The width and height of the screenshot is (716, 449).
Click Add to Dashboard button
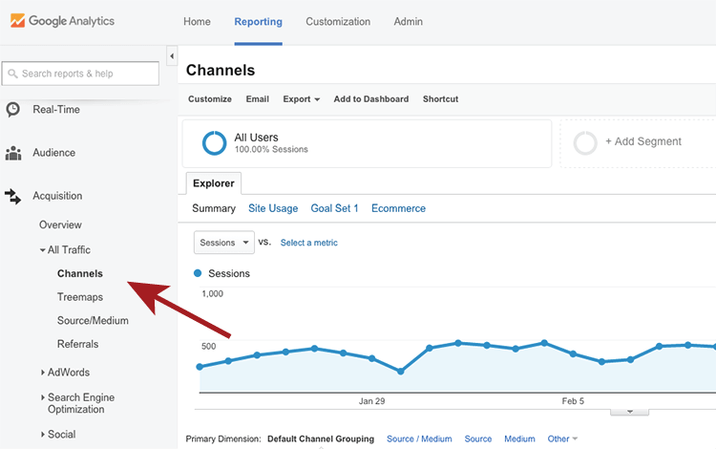[x=370, y=99]
